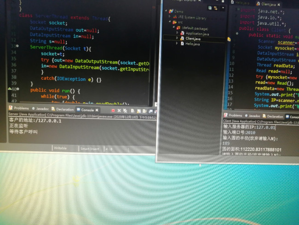This screenshot has height=225, width=299.
Task: Click 'public void run() {' code line
Action: (x=55, y=91)
